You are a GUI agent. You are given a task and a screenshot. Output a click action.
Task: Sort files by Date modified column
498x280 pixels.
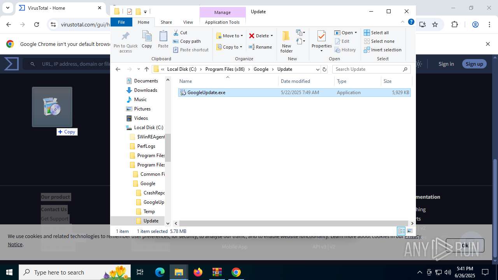(x=306, y=81)
